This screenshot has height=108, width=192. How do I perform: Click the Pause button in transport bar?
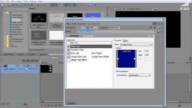(56, 105)
